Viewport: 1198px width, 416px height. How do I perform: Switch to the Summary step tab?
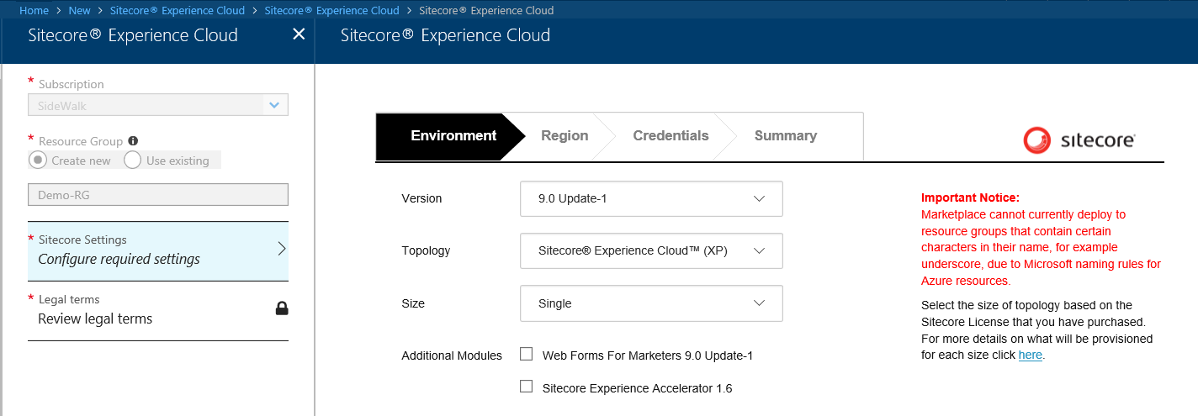pyautogui.click(x=785, y=136)
